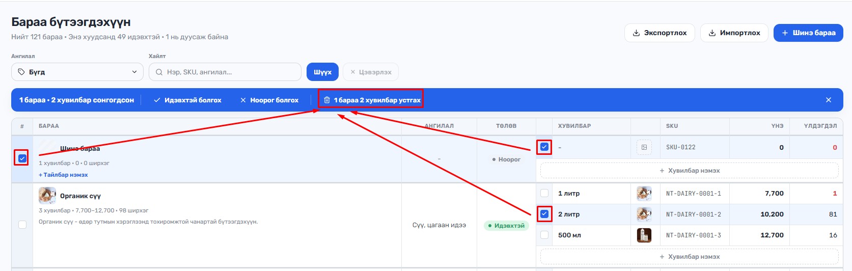Click the price 12,700
852x271 pixels.
pyautogui.click(x=772, y=235)
